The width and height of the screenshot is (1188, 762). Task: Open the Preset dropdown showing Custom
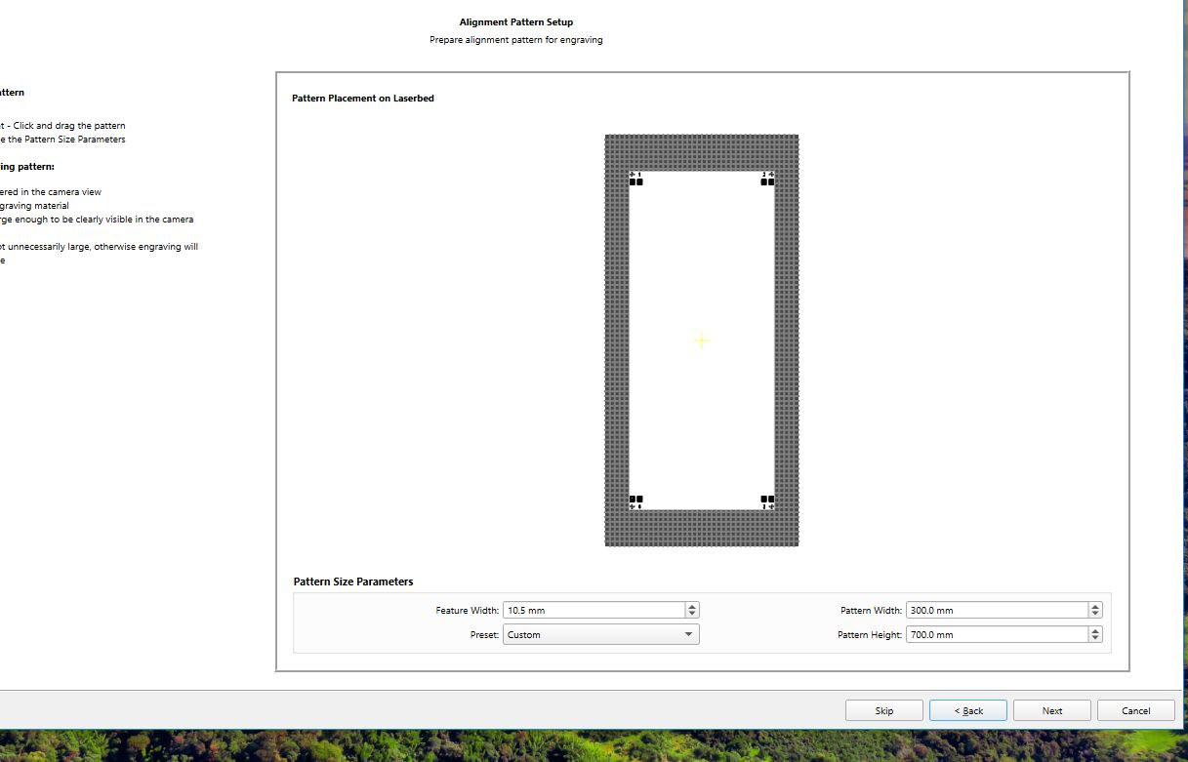[601, 634]
